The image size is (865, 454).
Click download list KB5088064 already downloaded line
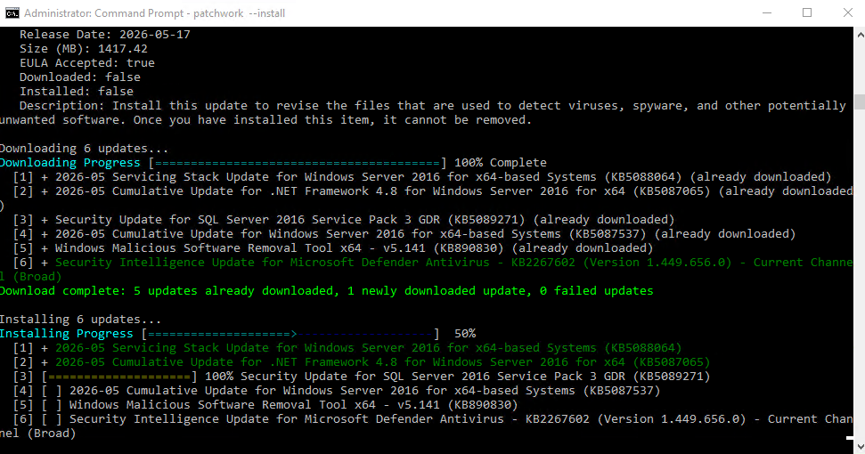422,177
